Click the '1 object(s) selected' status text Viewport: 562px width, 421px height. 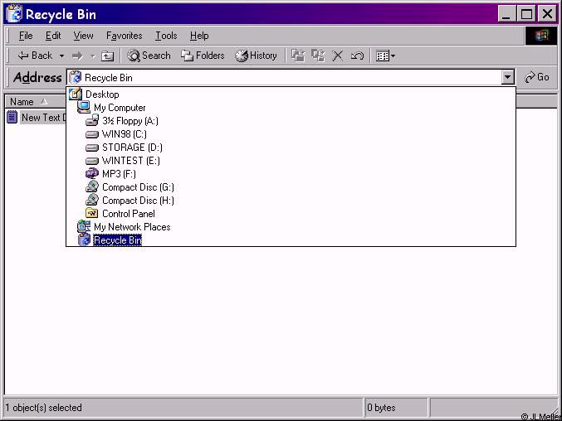pos(44,408)
